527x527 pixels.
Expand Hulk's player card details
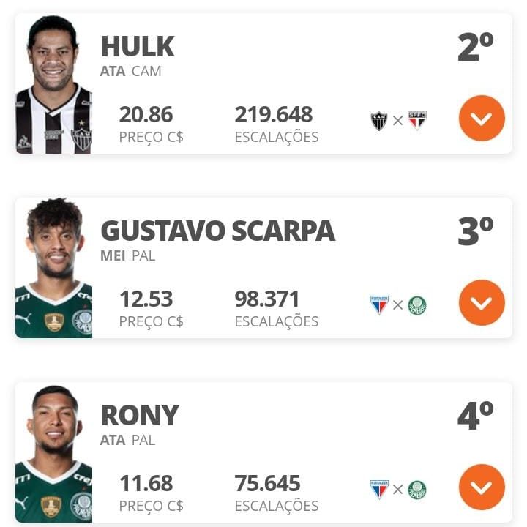point(482,118)
